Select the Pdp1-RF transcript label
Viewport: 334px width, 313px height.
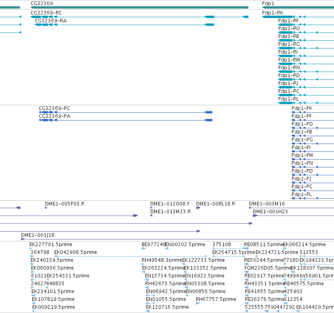click(288, 21)
